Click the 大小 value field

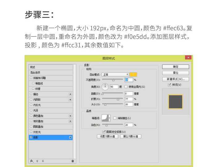tap(129, 105)
